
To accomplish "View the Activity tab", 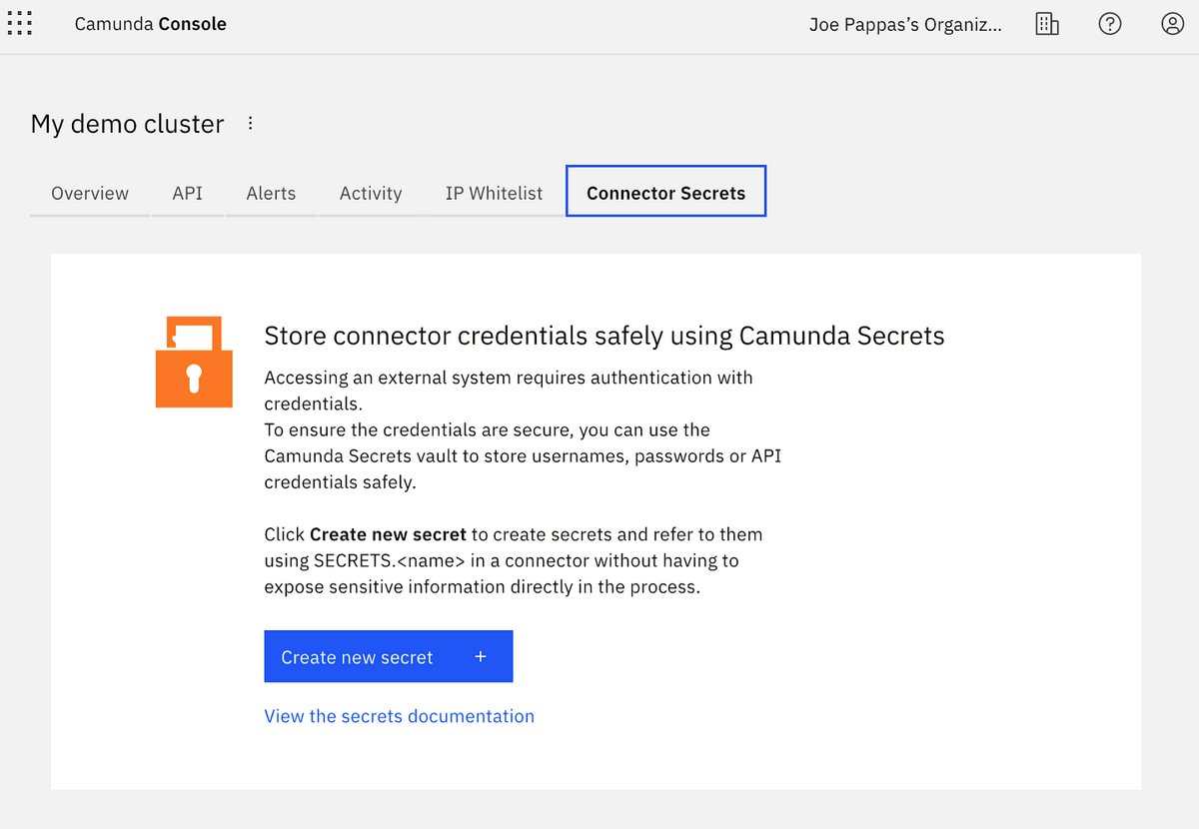I will (370, 193).
